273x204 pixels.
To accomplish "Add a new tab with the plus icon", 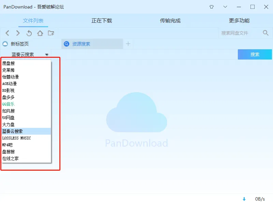I will 128,44.
